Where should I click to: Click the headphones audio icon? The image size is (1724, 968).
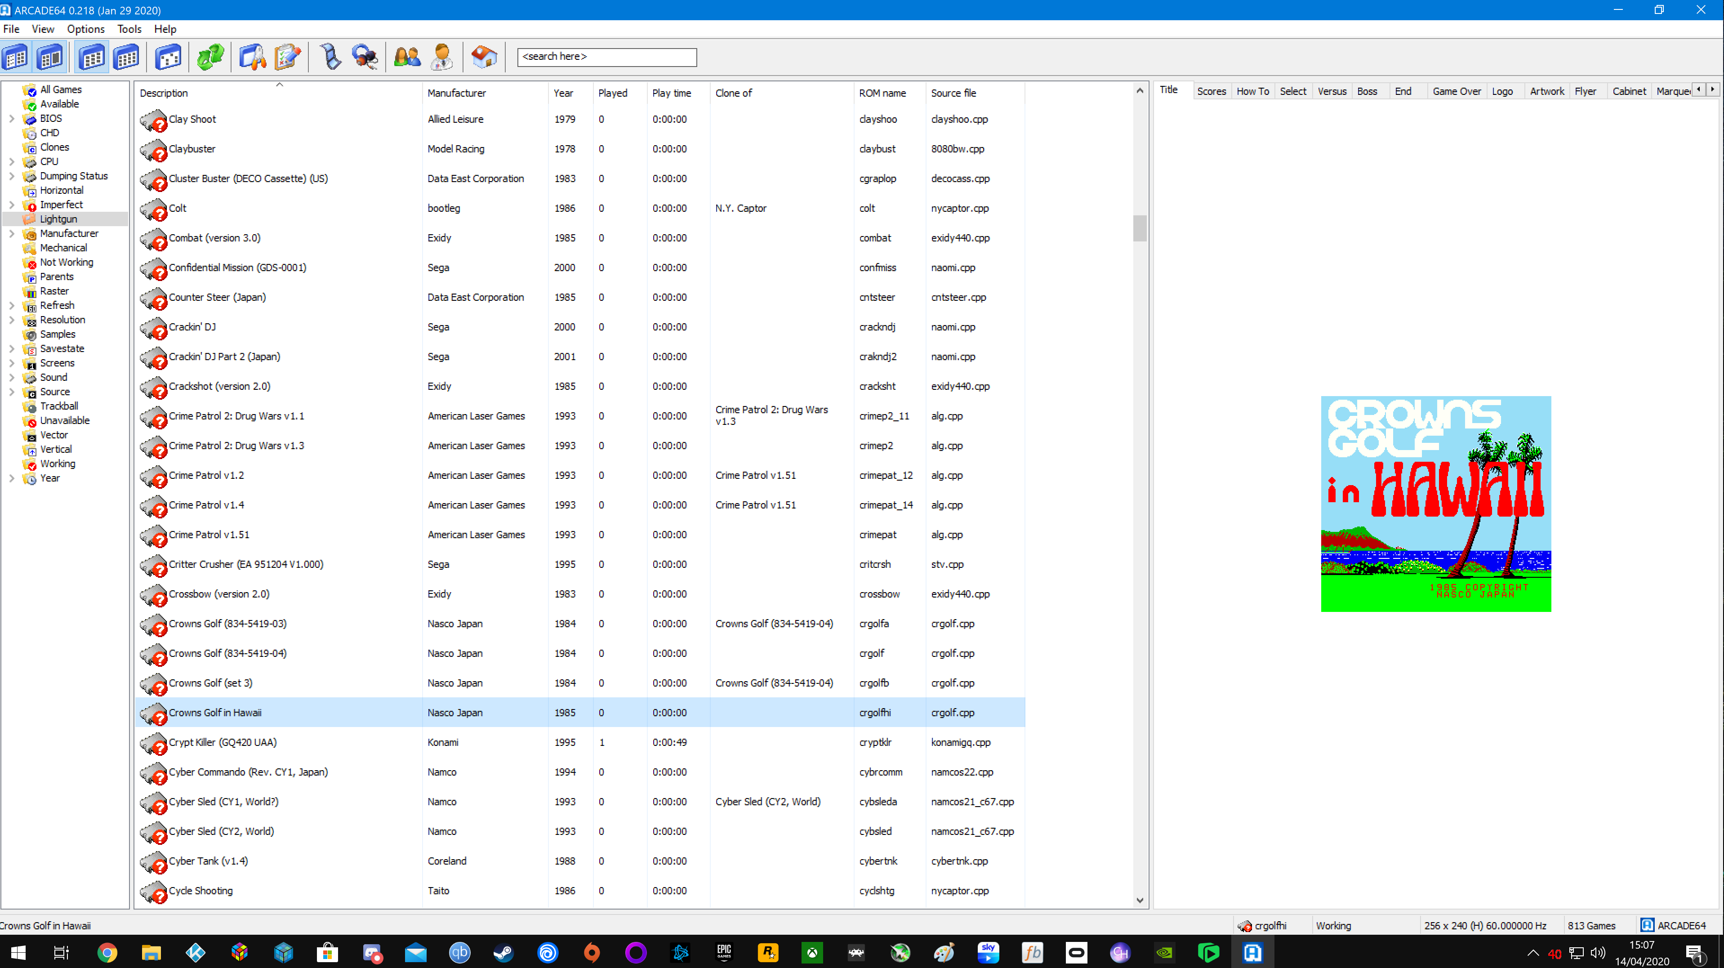pos(365,57)
